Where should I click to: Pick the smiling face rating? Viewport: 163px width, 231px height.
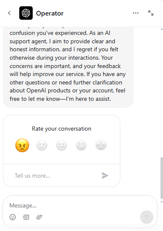[x=81, y=145]
